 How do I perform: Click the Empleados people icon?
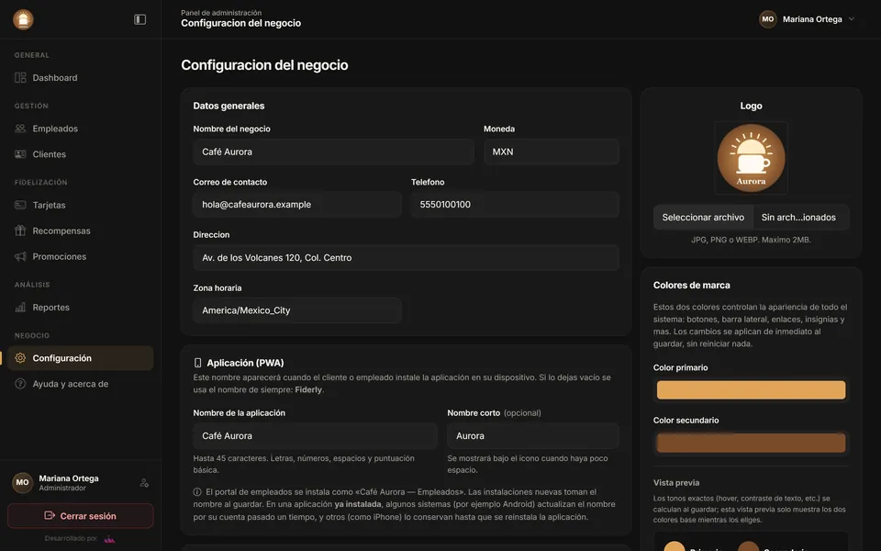(x=20, y=129)
